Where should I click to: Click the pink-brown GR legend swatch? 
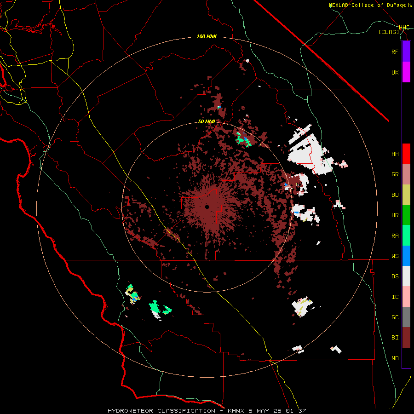point(406,174)
